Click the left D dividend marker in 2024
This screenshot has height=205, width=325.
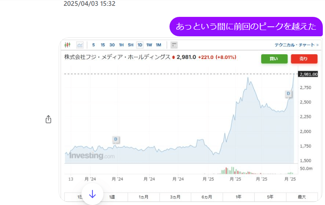pos(116,139)
